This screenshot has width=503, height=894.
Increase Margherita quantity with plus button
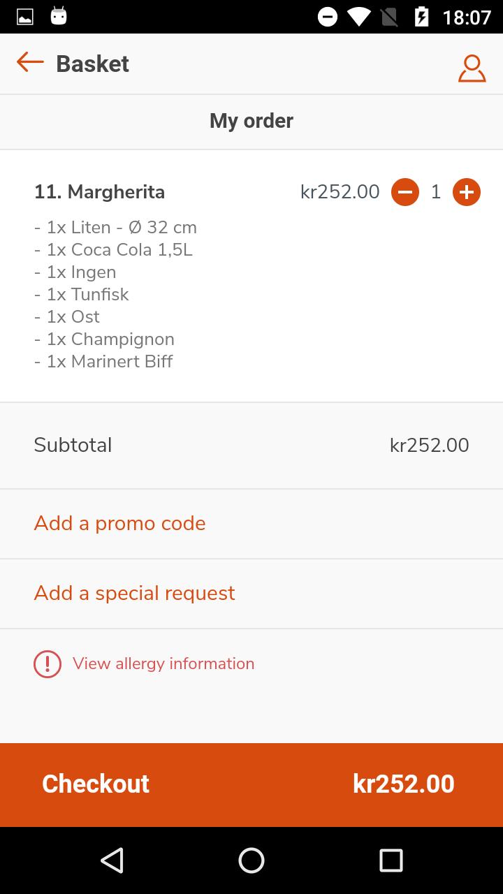pos(467,192)
